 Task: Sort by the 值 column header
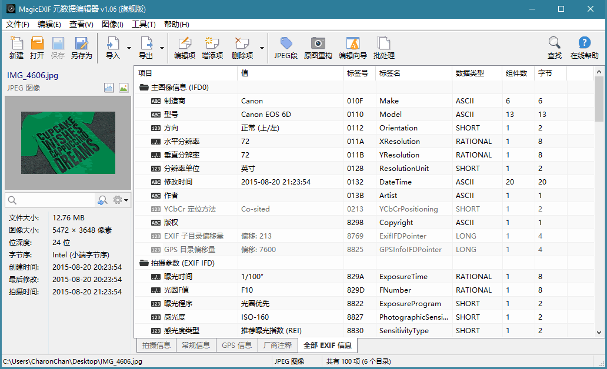point(290,73)
